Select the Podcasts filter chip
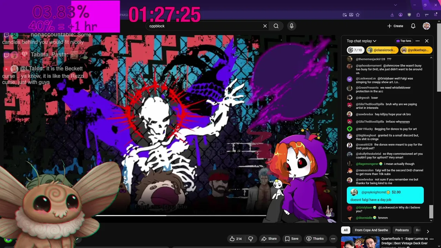This screenshot has width=441, height=248. point(402,230)
